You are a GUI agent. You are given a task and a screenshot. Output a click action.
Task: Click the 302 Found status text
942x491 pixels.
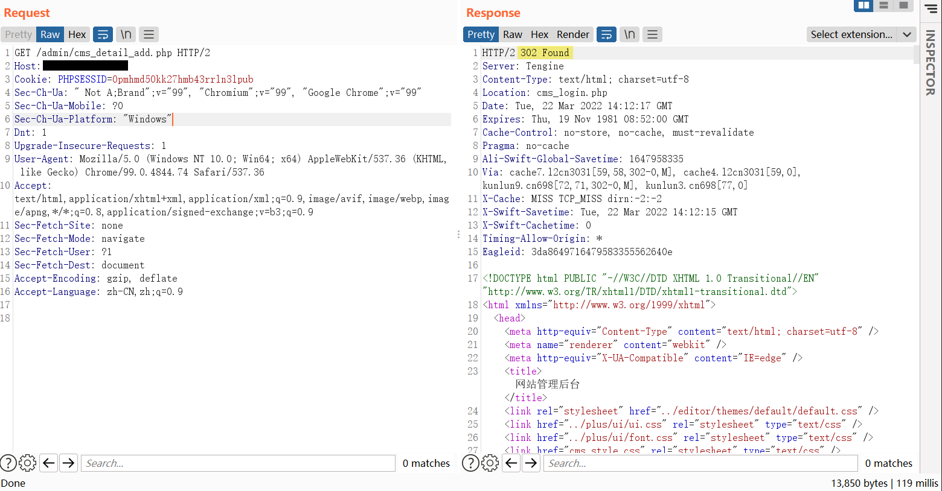(545, 53)
